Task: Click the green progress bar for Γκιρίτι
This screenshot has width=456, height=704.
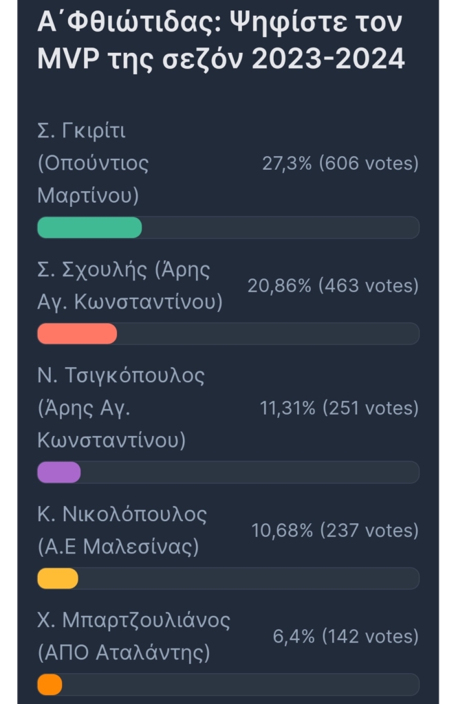Action: (x=89, y=227)
